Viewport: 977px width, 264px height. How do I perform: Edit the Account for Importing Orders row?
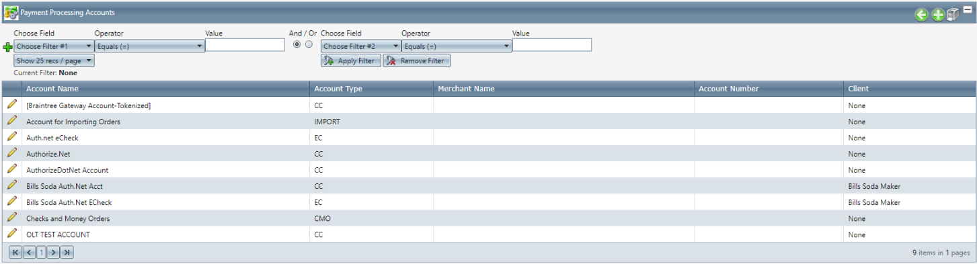[11, 121]
